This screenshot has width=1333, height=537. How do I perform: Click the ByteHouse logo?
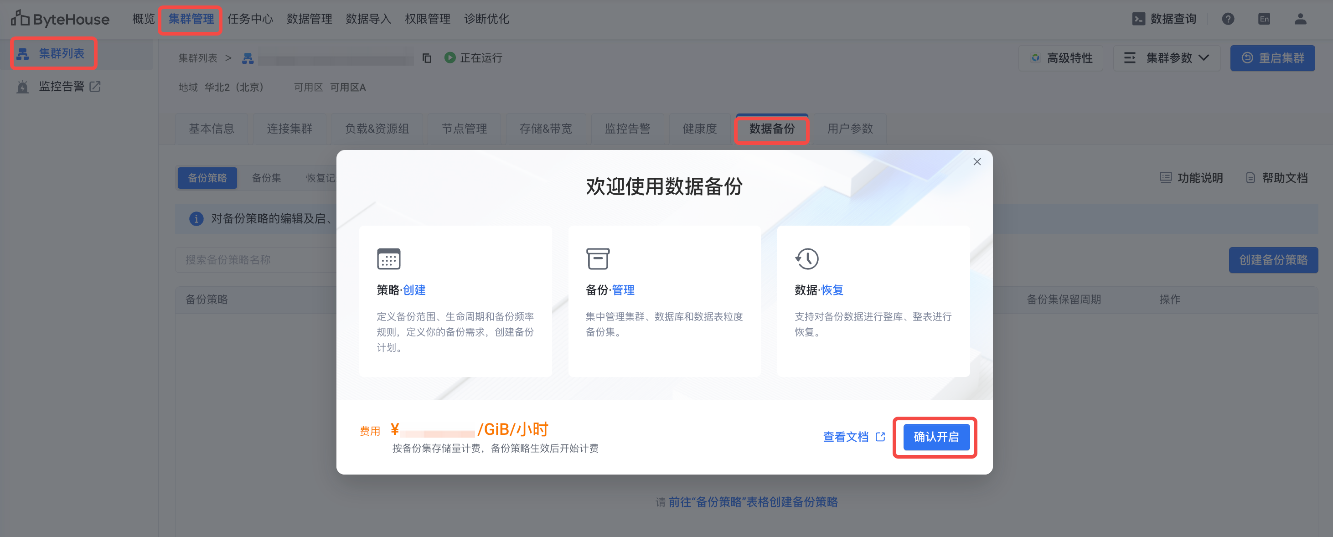tap(61, 19)
